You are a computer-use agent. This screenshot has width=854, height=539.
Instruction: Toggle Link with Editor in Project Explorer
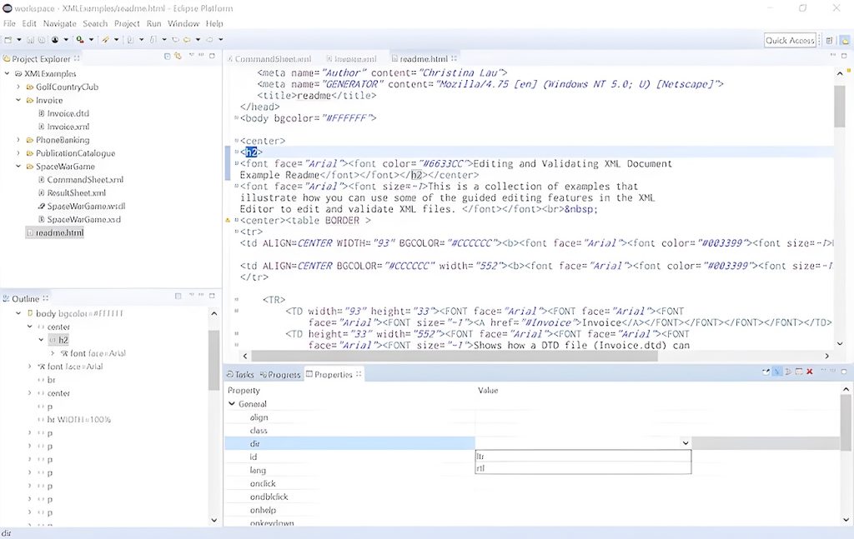click(178, 57)
